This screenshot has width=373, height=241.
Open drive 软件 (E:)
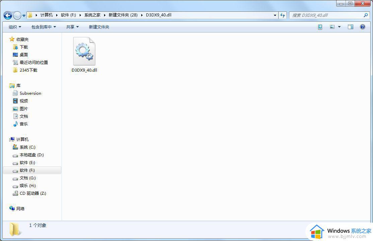27,162
